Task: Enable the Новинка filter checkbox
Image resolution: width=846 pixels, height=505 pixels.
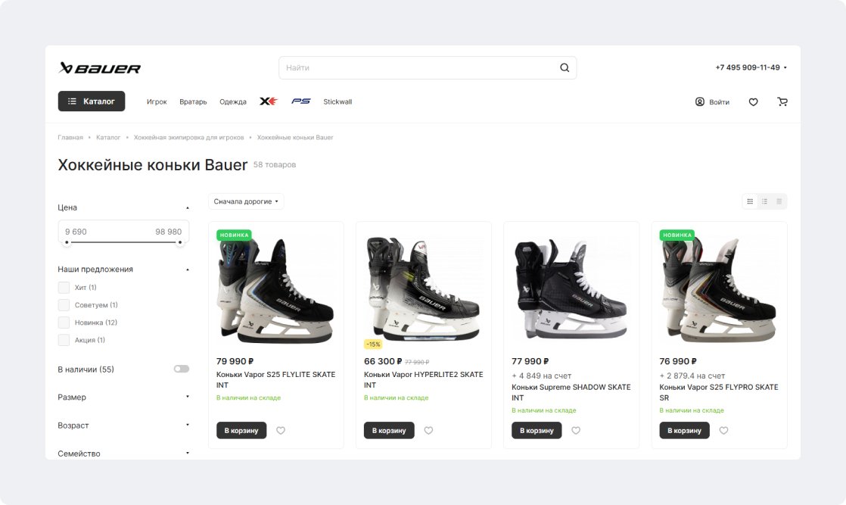Action: point(64,323)
